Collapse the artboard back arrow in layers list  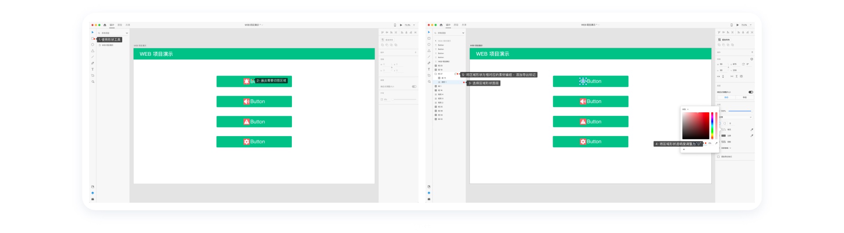coord(436,41)
